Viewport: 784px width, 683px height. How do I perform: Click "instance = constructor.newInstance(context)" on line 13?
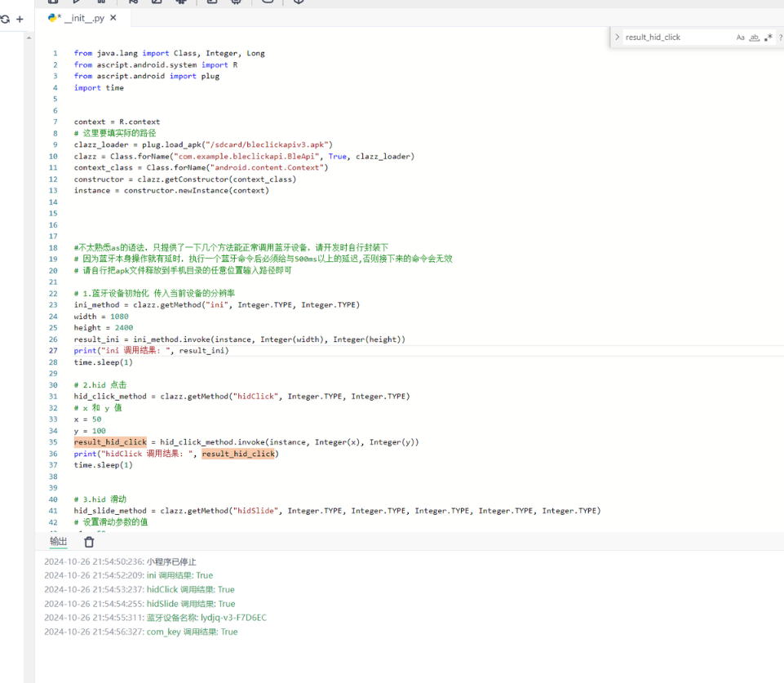coord(171,190)
